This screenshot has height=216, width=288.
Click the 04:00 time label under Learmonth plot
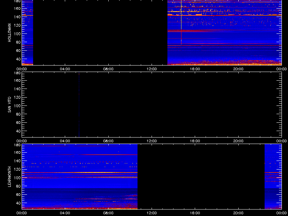65,213
